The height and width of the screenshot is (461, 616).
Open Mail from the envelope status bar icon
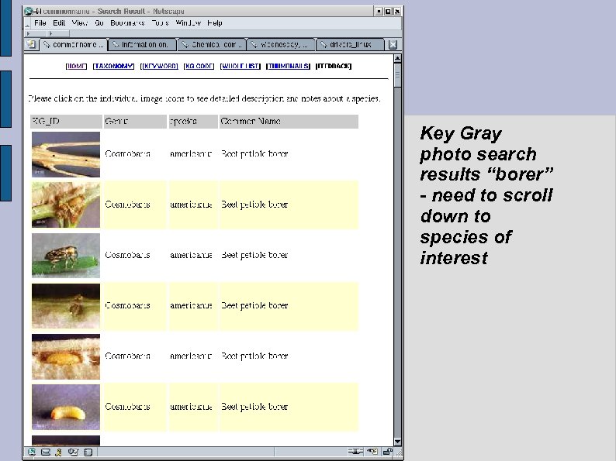click(x=46, y=452)
